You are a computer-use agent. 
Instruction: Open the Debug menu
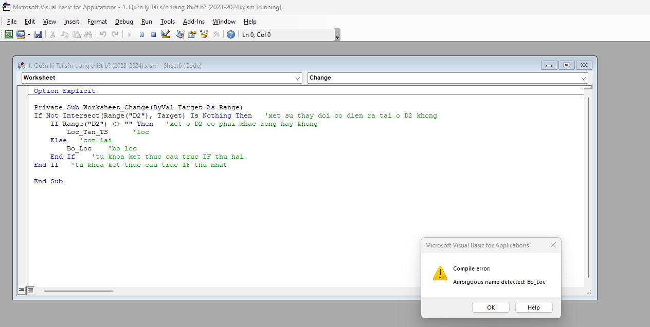click(x=124, y=22)
